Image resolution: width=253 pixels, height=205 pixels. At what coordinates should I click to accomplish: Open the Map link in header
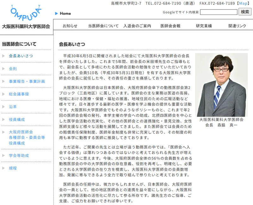click(x=243, y=3)
